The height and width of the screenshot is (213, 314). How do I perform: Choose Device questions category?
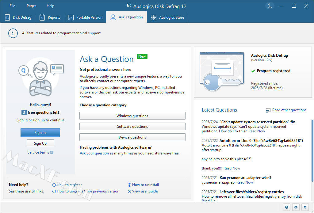click(x=132, y=137)
